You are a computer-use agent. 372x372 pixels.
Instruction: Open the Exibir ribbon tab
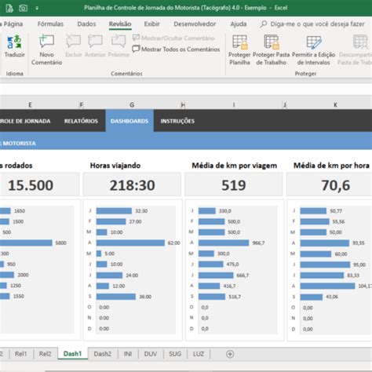[151, 24]
